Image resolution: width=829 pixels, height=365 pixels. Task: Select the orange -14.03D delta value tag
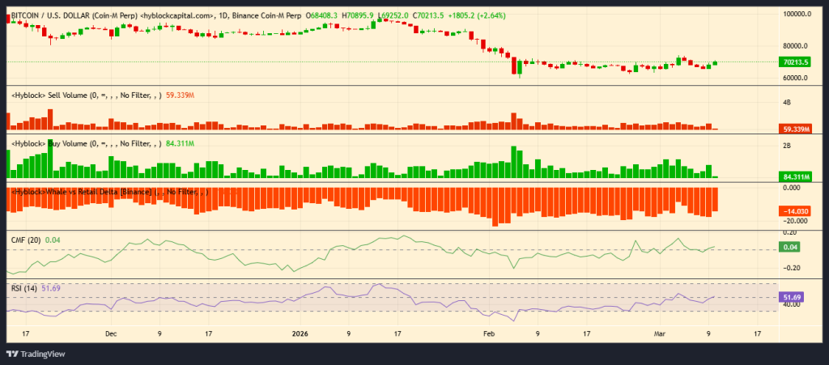793,211
